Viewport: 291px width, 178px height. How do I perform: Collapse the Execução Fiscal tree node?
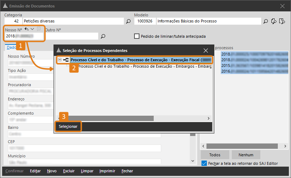pyautogui.click(x=60, y=60)
